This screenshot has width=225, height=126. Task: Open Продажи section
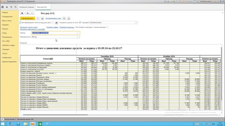(x=5, y=25)
